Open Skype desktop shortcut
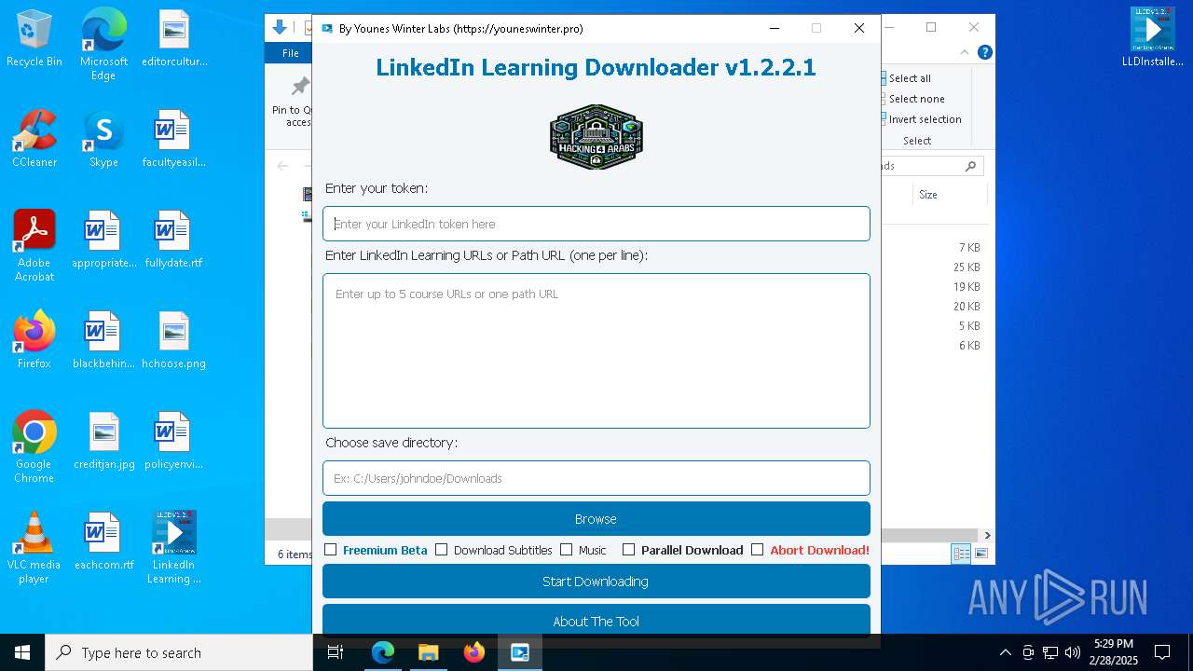Viewport: 1193px width, 671px height. [103, 139]
